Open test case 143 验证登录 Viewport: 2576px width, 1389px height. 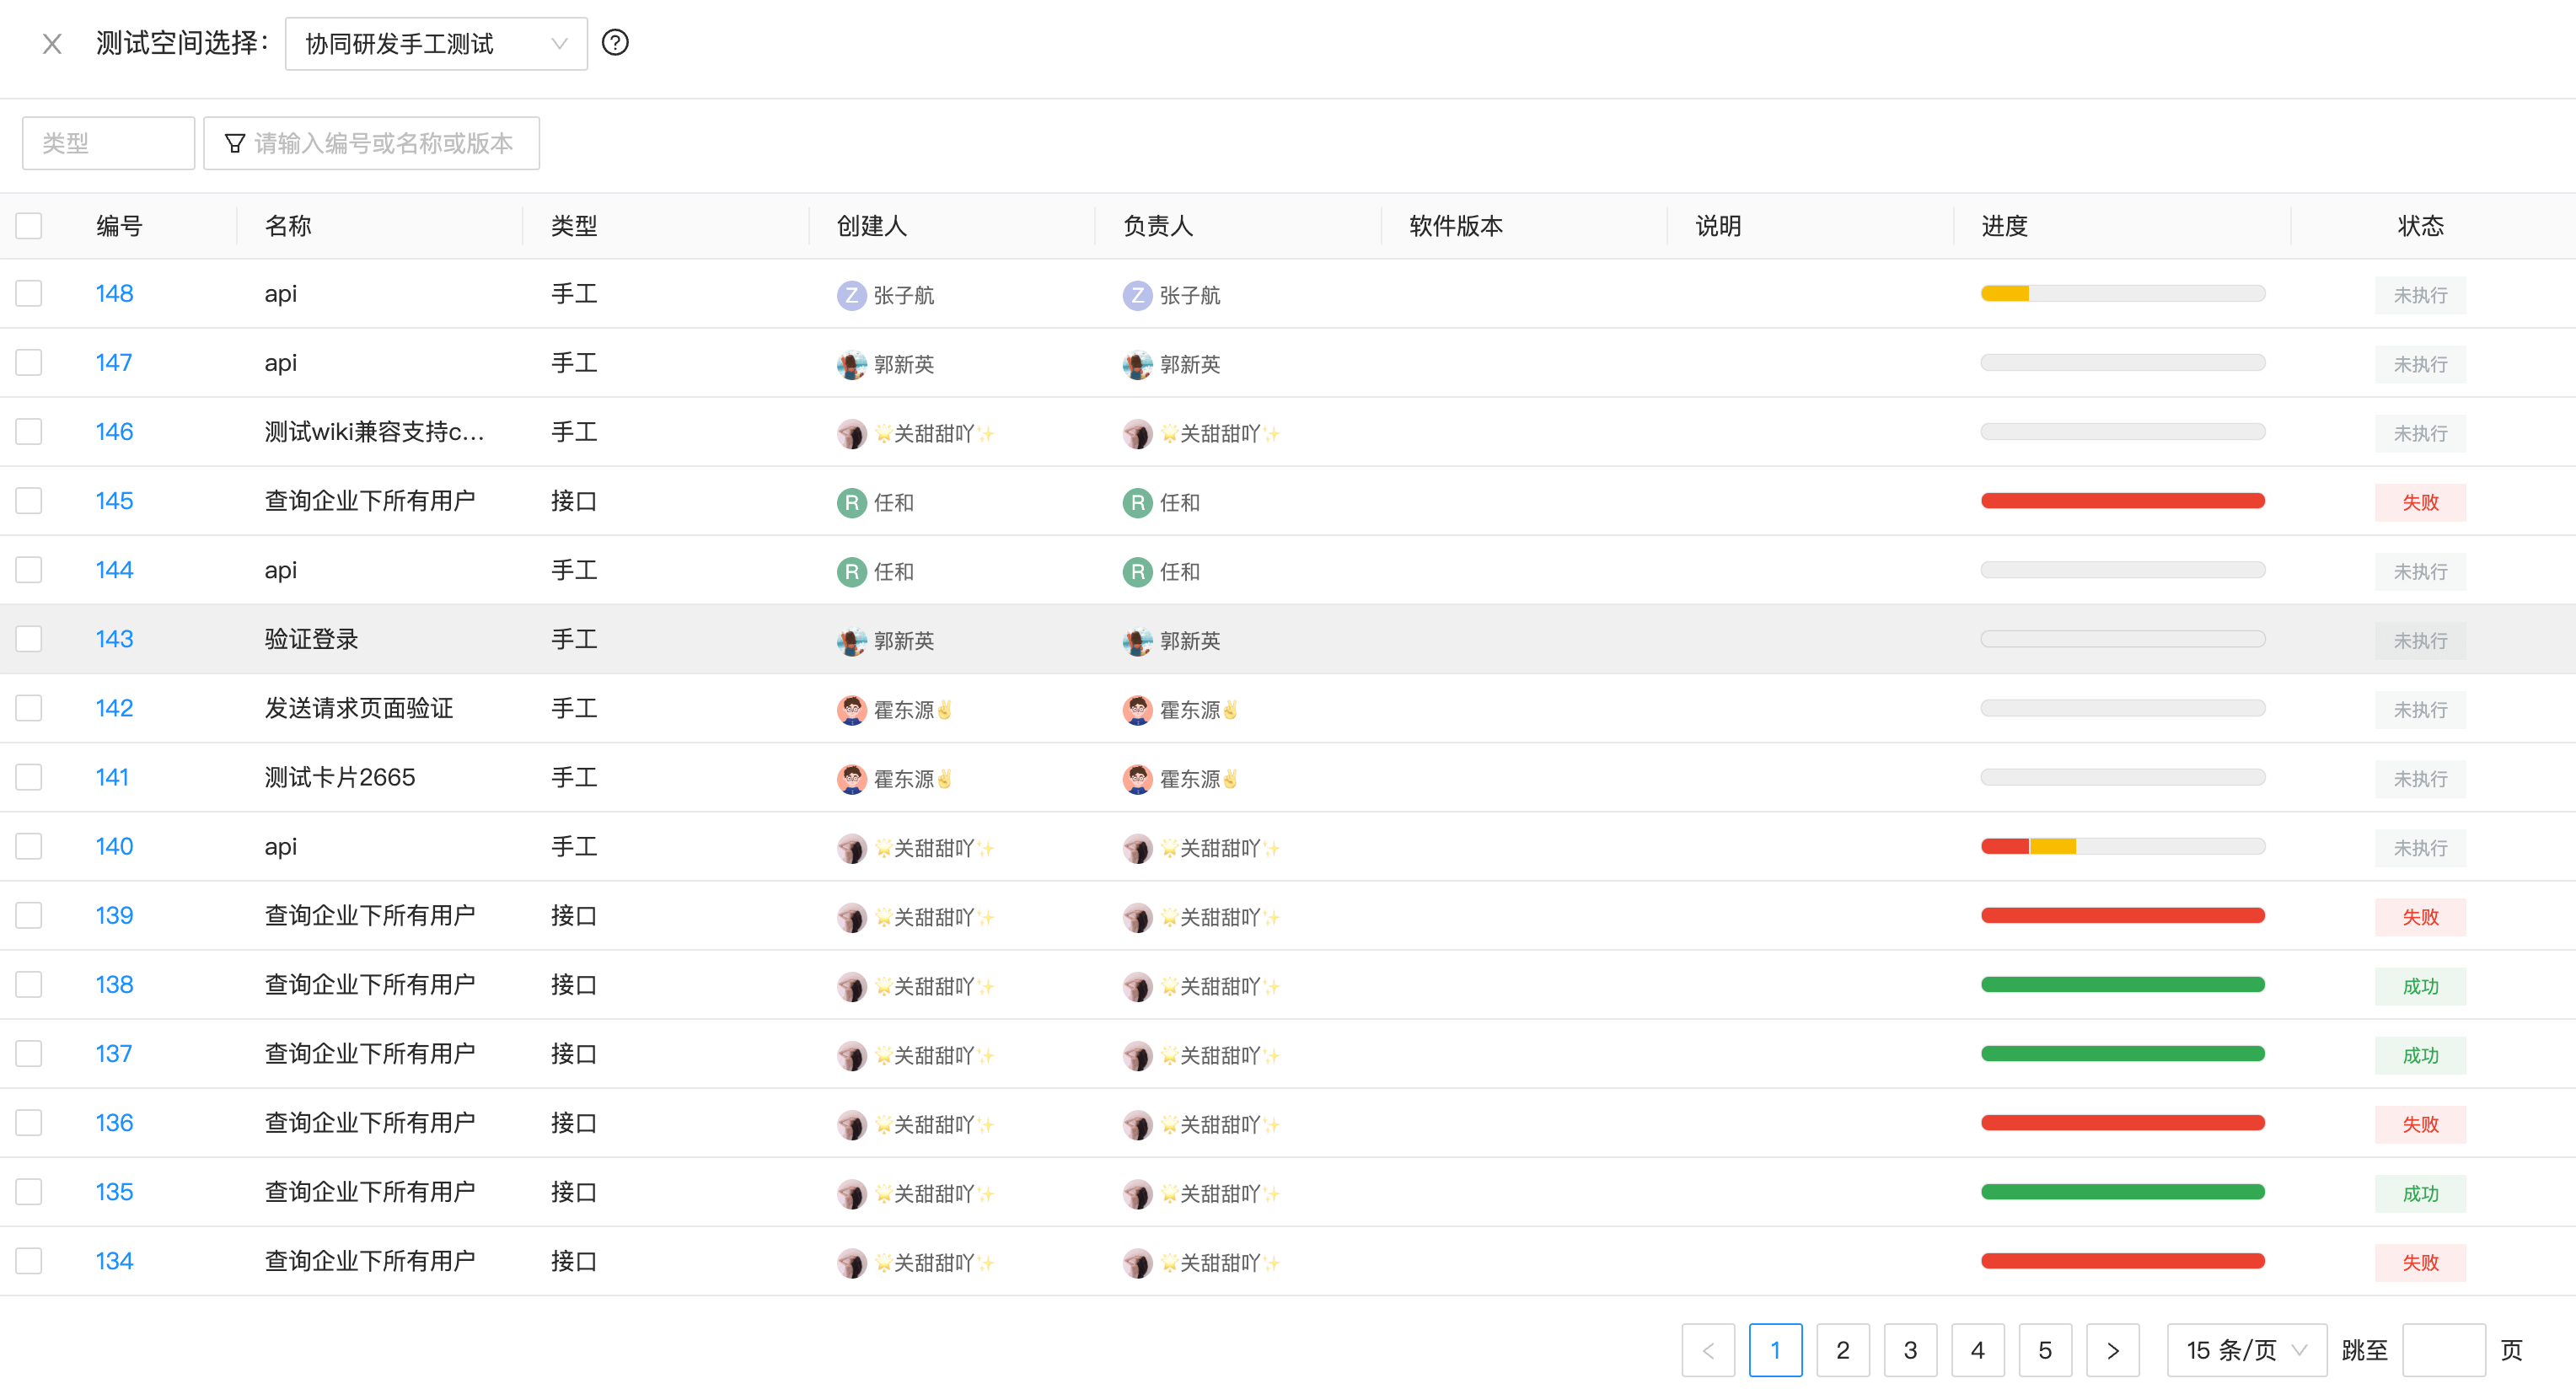(114, 638)
